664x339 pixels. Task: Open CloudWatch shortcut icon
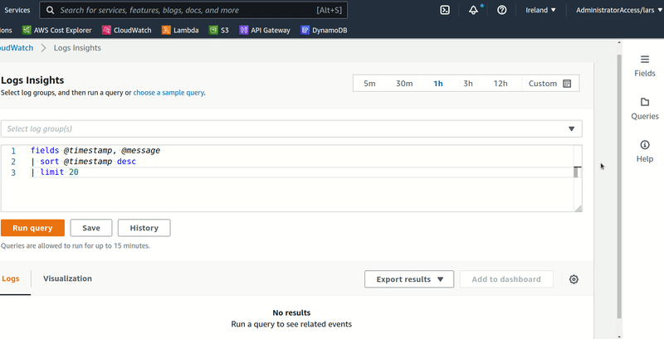coord(107,30)
